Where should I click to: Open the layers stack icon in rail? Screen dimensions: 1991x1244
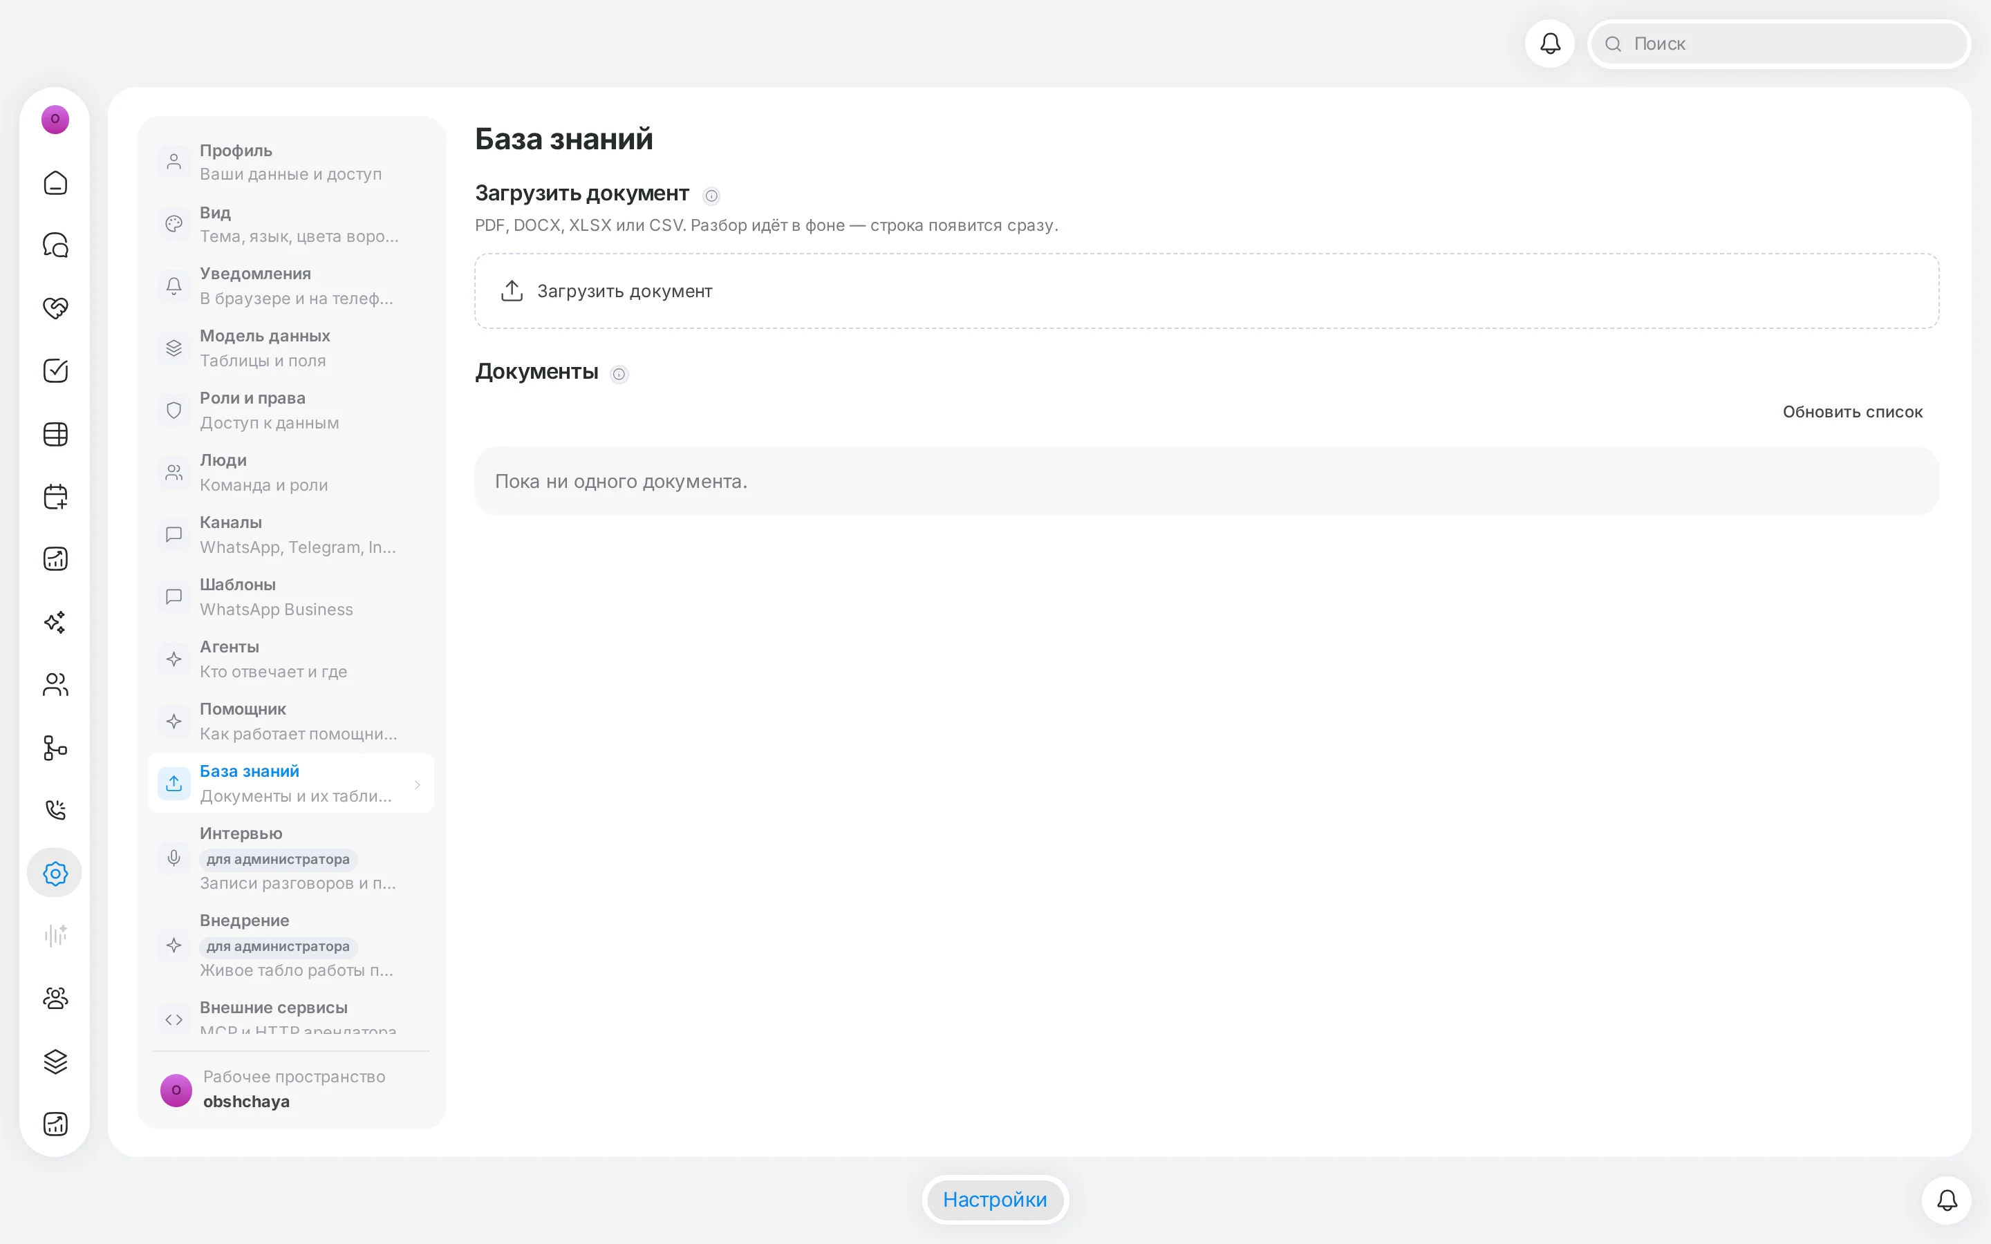55,1062
